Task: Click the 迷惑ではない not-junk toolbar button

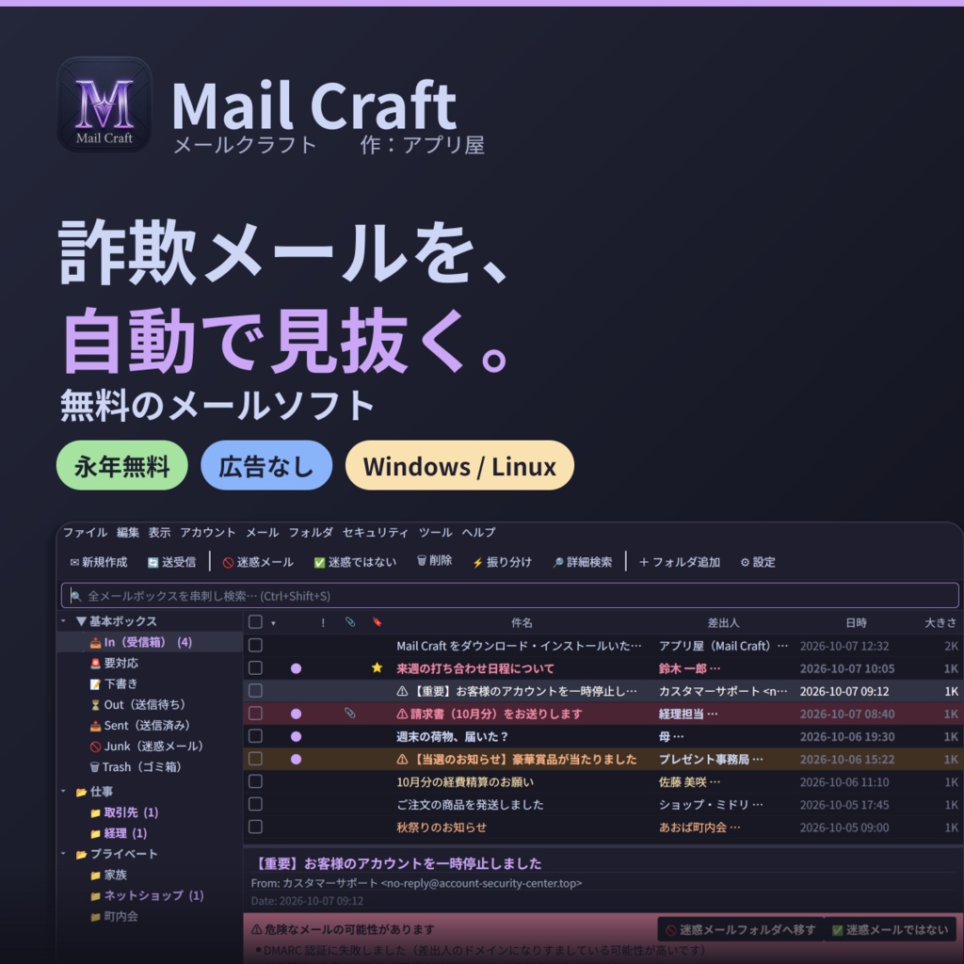Action: coord(355,562)
